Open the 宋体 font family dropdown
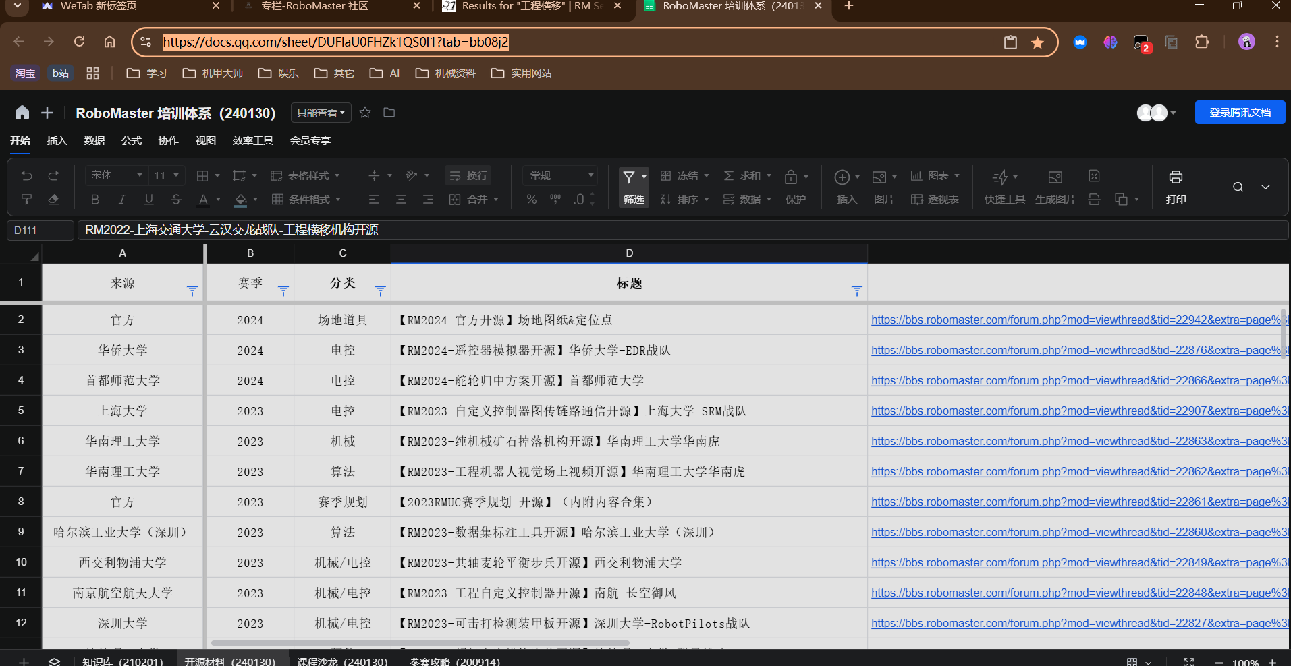 coord(117,175)
